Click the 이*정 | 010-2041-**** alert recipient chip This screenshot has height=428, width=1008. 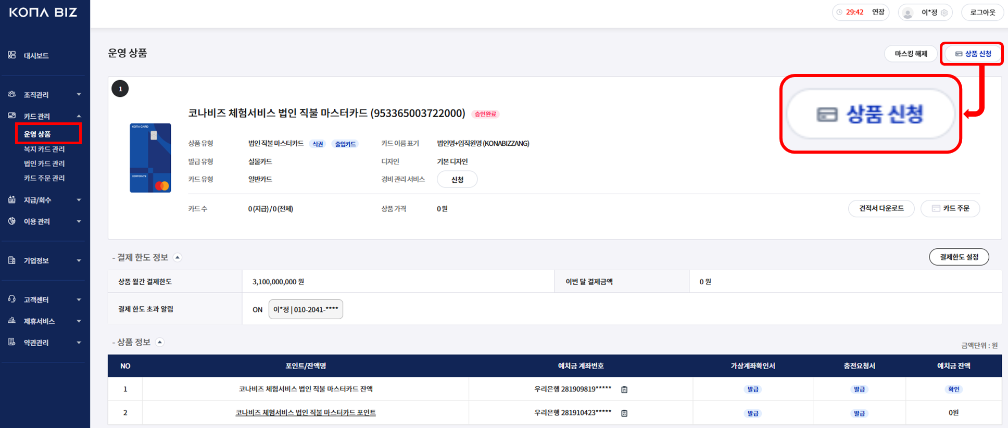point(306,309)
